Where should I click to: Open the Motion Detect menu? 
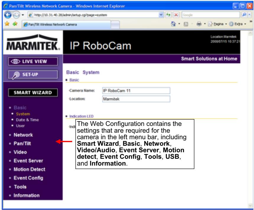click(30, 169)
